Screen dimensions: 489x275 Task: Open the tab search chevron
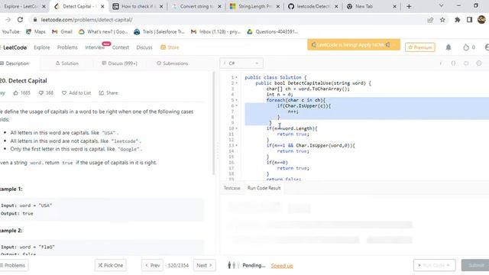(x=441, y=5)
